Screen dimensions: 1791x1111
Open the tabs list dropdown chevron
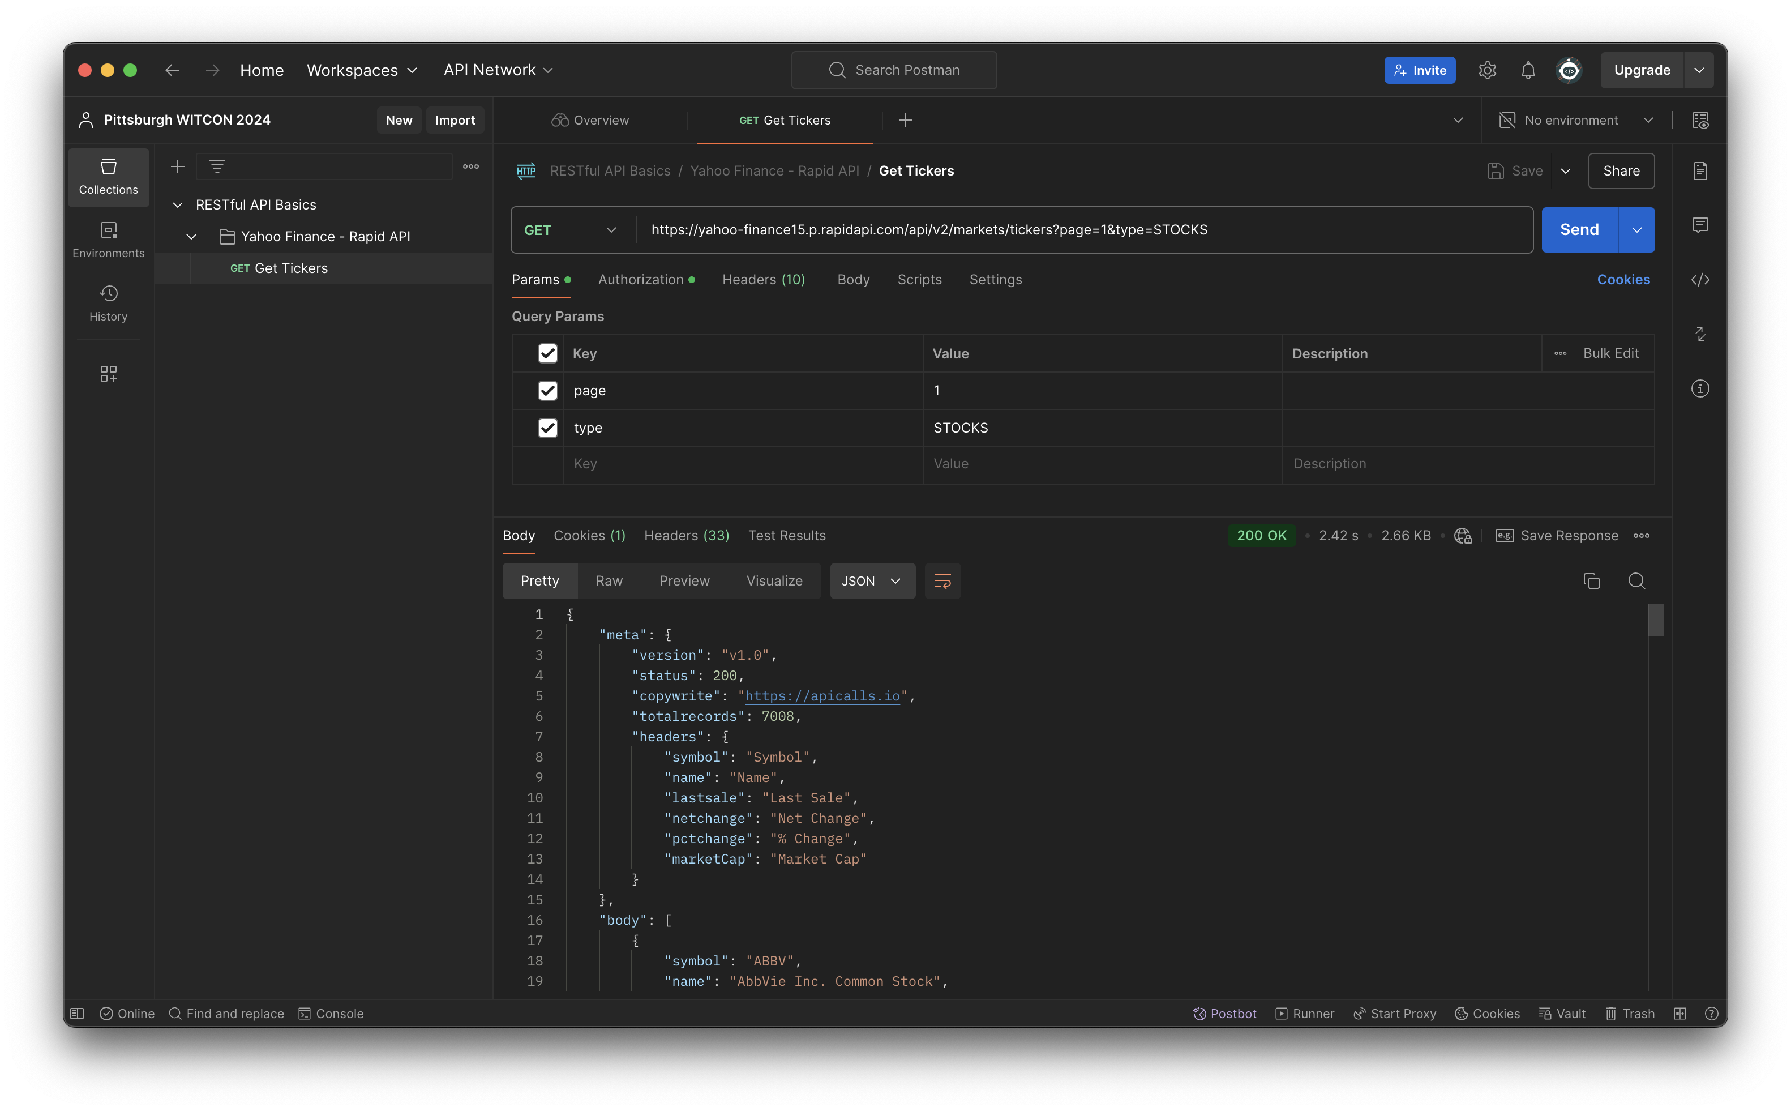click(x=1458, y=120)
